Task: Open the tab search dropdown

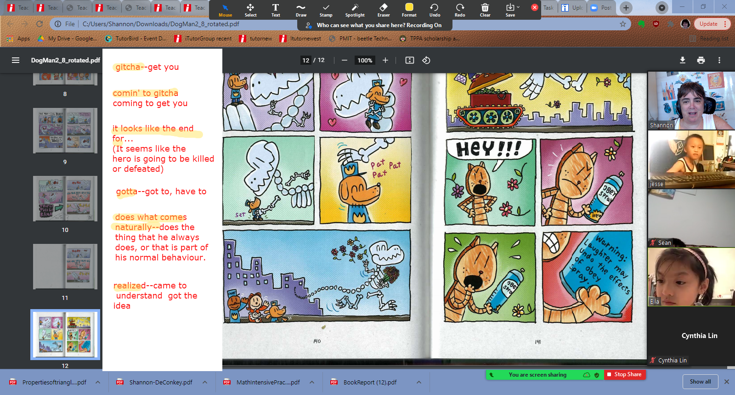Action: pyautogui.click(x=661, y=8)
